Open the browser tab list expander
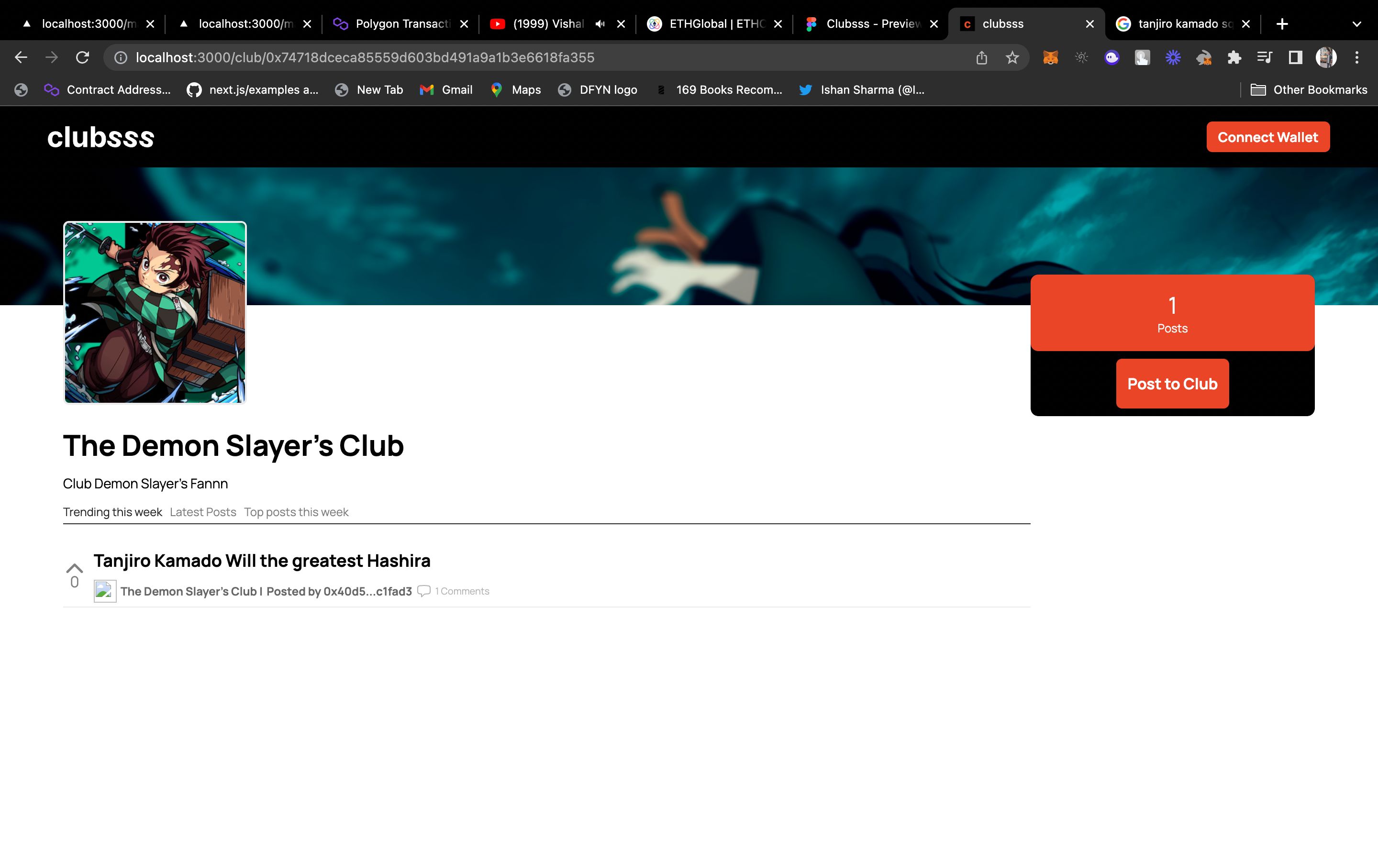1378x861 pixels. point(1358,24)
